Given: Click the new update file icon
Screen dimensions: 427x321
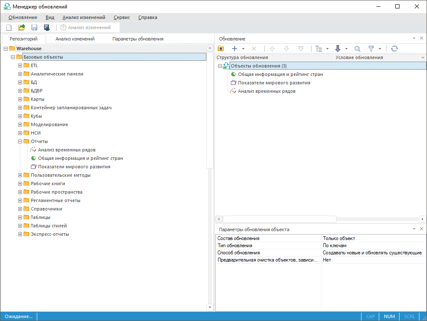Looking at the screenshot, I should click(x=8, y=27).
